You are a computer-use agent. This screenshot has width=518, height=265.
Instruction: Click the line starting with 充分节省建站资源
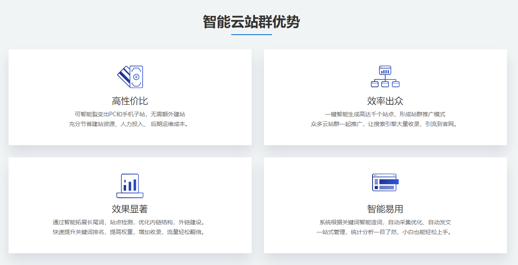(x=130, y=124)
